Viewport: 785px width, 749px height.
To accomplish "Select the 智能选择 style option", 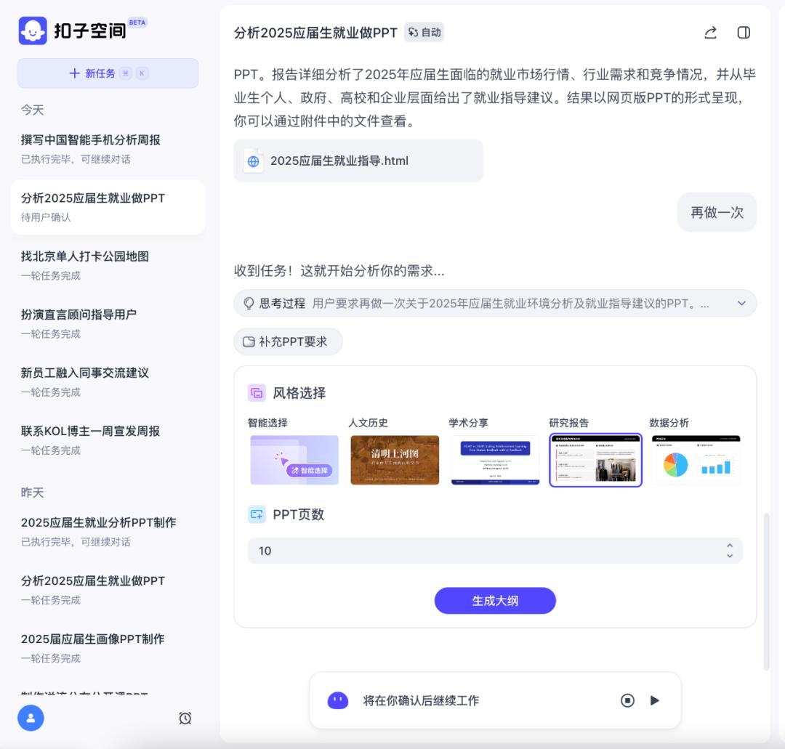I will coord(294,460).
